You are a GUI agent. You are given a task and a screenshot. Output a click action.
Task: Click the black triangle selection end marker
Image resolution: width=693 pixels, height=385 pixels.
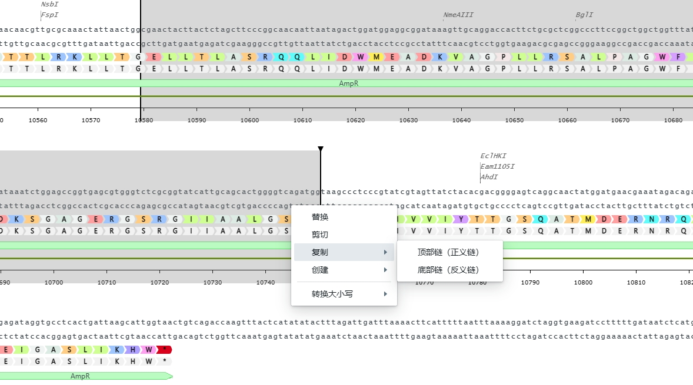click(321, 149)
